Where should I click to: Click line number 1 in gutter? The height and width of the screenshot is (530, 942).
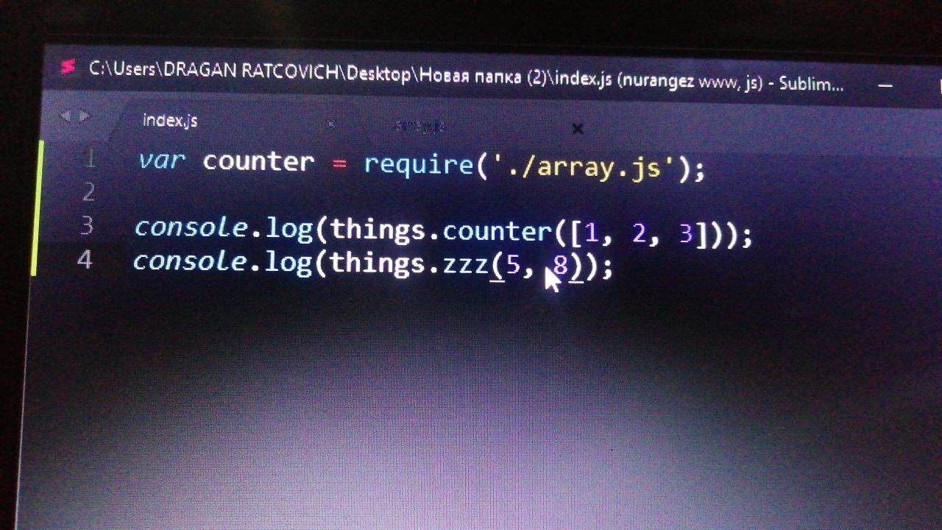point(91,158)
